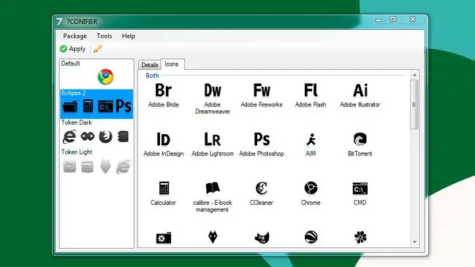Select the Adobe Illustrator icon

(360, 90)
